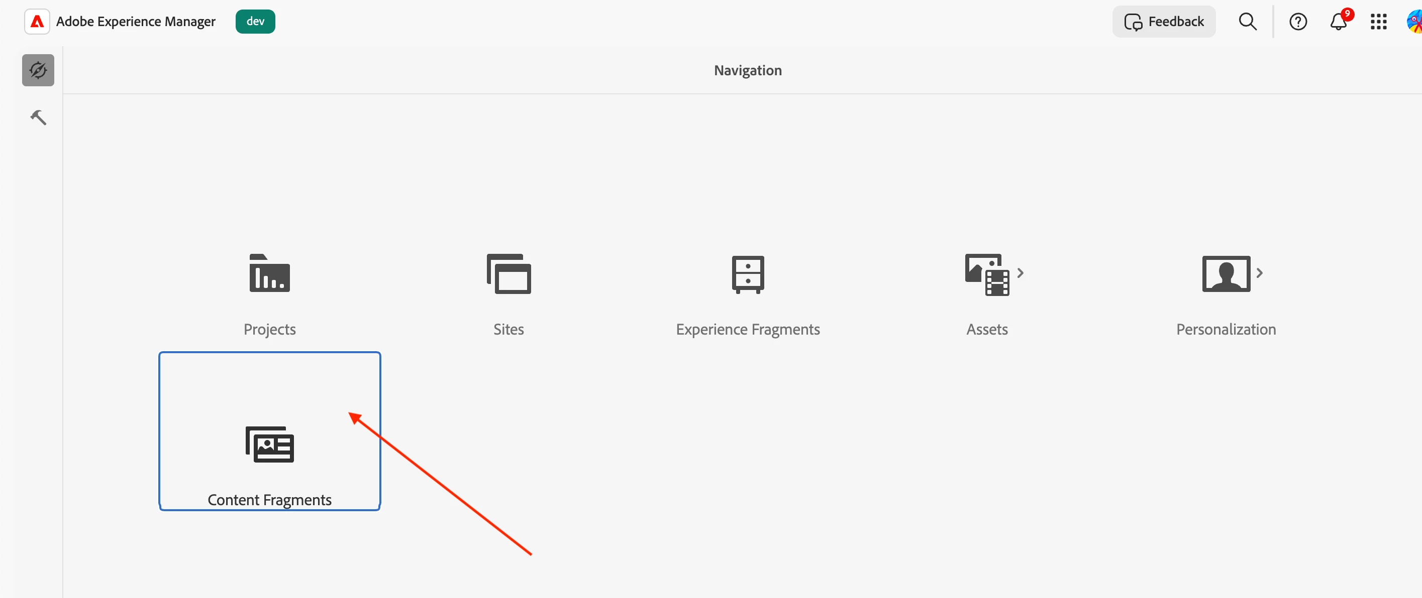Open the Navigation compass panel icon
1422x598 pixels.
coord(38,70)
